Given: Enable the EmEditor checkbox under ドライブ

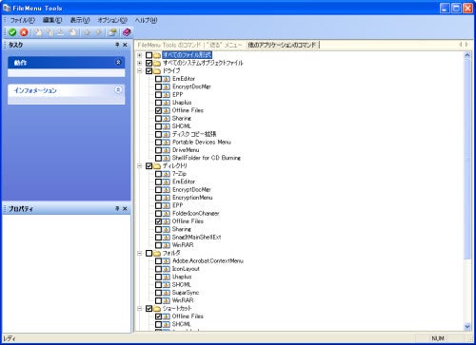Looking at the screenshot, I should (x=158, y=79).
